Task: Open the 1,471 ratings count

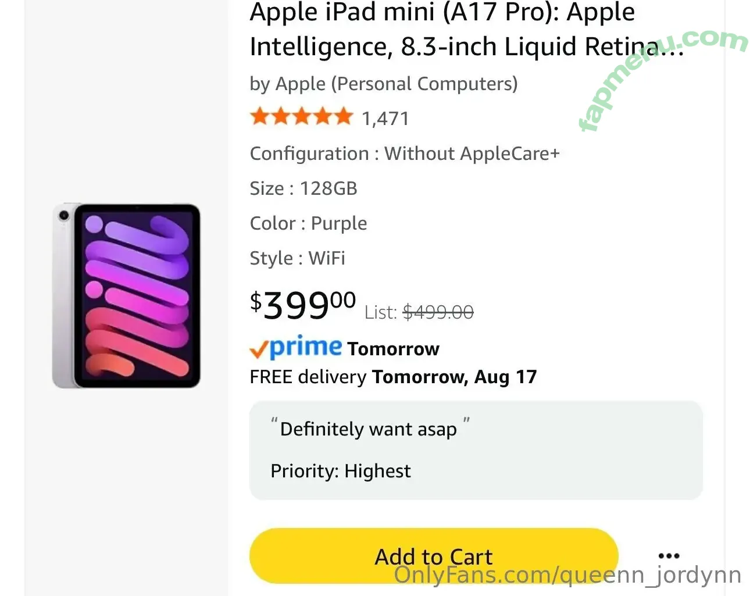Action: tap(385, 119)
